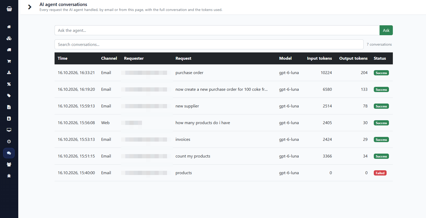Screen dimensions: 426x218
Task: Select the chat conversations icon in sidebar
Action: tap(9, 153)
